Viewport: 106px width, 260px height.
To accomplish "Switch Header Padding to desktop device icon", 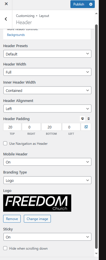I will [x=82, y=119].
